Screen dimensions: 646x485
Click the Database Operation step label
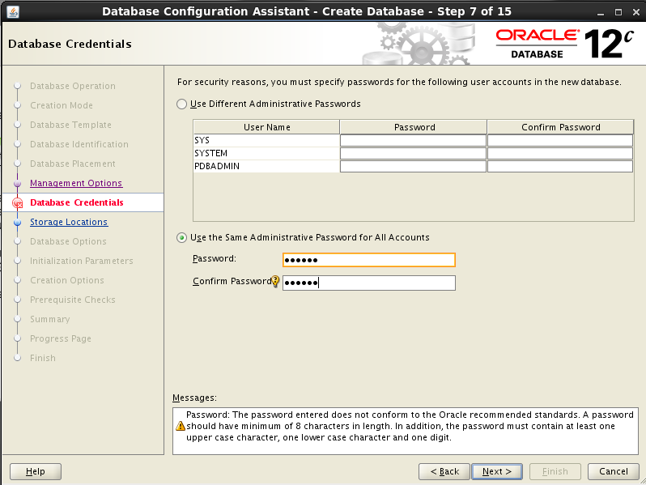click(73, 86)
